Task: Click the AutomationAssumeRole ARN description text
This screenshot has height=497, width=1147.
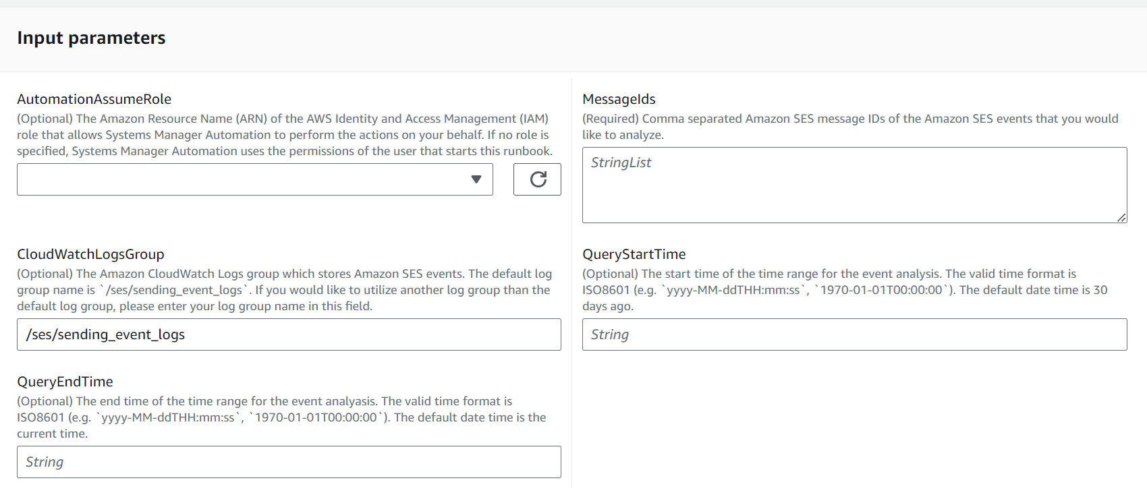Action: pos(283,135)
